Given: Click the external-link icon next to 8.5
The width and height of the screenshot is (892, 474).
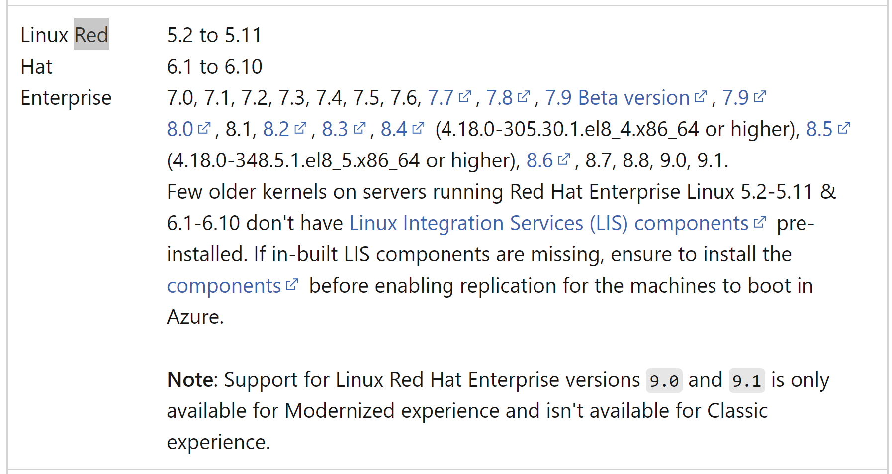Looking at the screenshot, I should tap(844, 128).
